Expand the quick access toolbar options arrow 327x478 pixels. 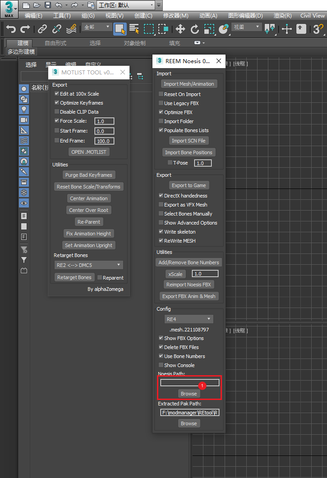159,5
